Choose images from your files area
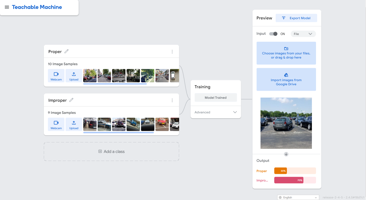The width and height of the screenshot is (366, 200). click(286, 53)
